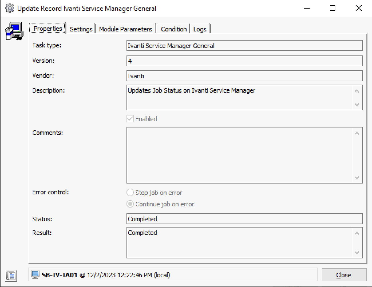Switch to the Condition tab

[x=174, y=29]
